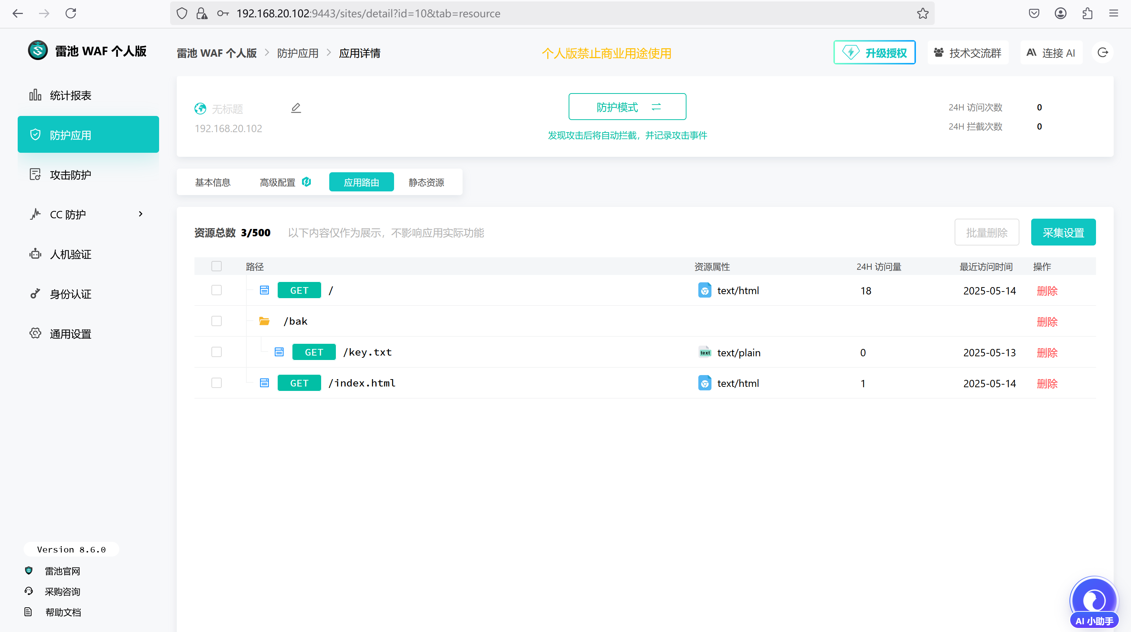Delete /index.html via 删除

(x=1047, y=384)
